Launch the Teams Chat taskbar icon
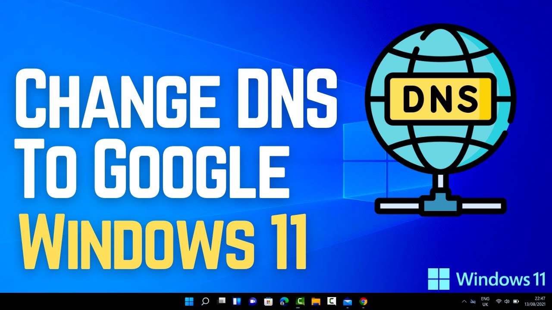The image size is (552, 310). tap(253, 301)
